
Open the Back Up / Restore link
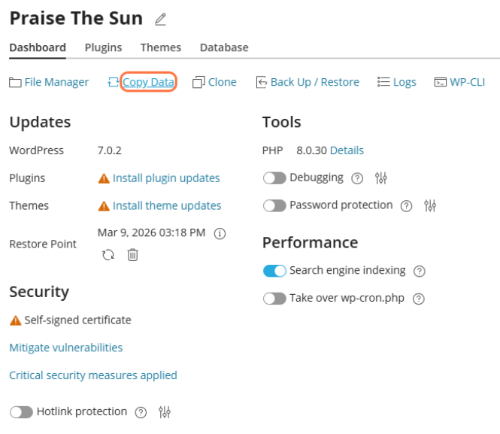pyautogui.click(x=315, y=82)
